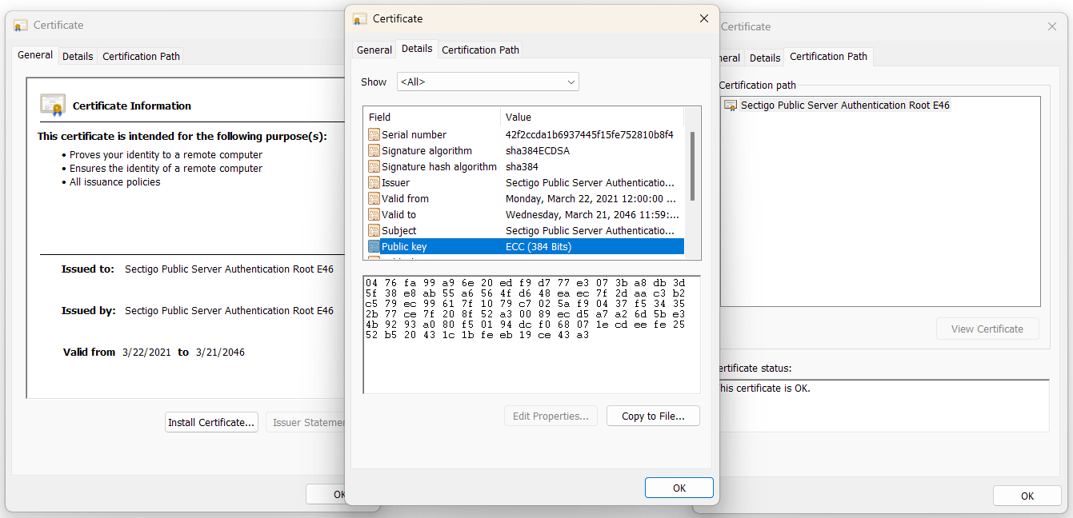Select the Serial number row
The width and height of the screenshot is (1073, 518).
(x=525, y=134)
